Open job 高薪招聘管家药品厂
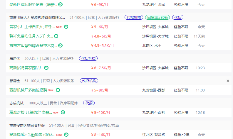This screenshot has height=139, width=233. click(x=26, y=68)
